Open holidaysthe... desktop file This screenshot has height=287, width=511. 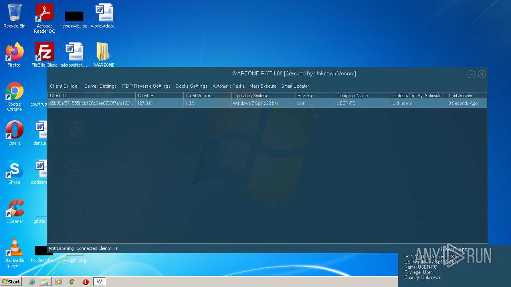coord(44,254)
